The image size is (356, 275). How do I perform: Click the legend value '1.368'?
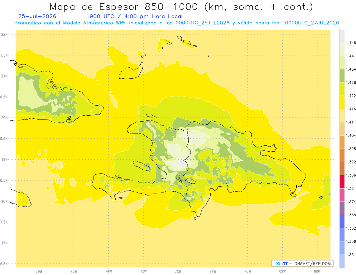[351, 215]
